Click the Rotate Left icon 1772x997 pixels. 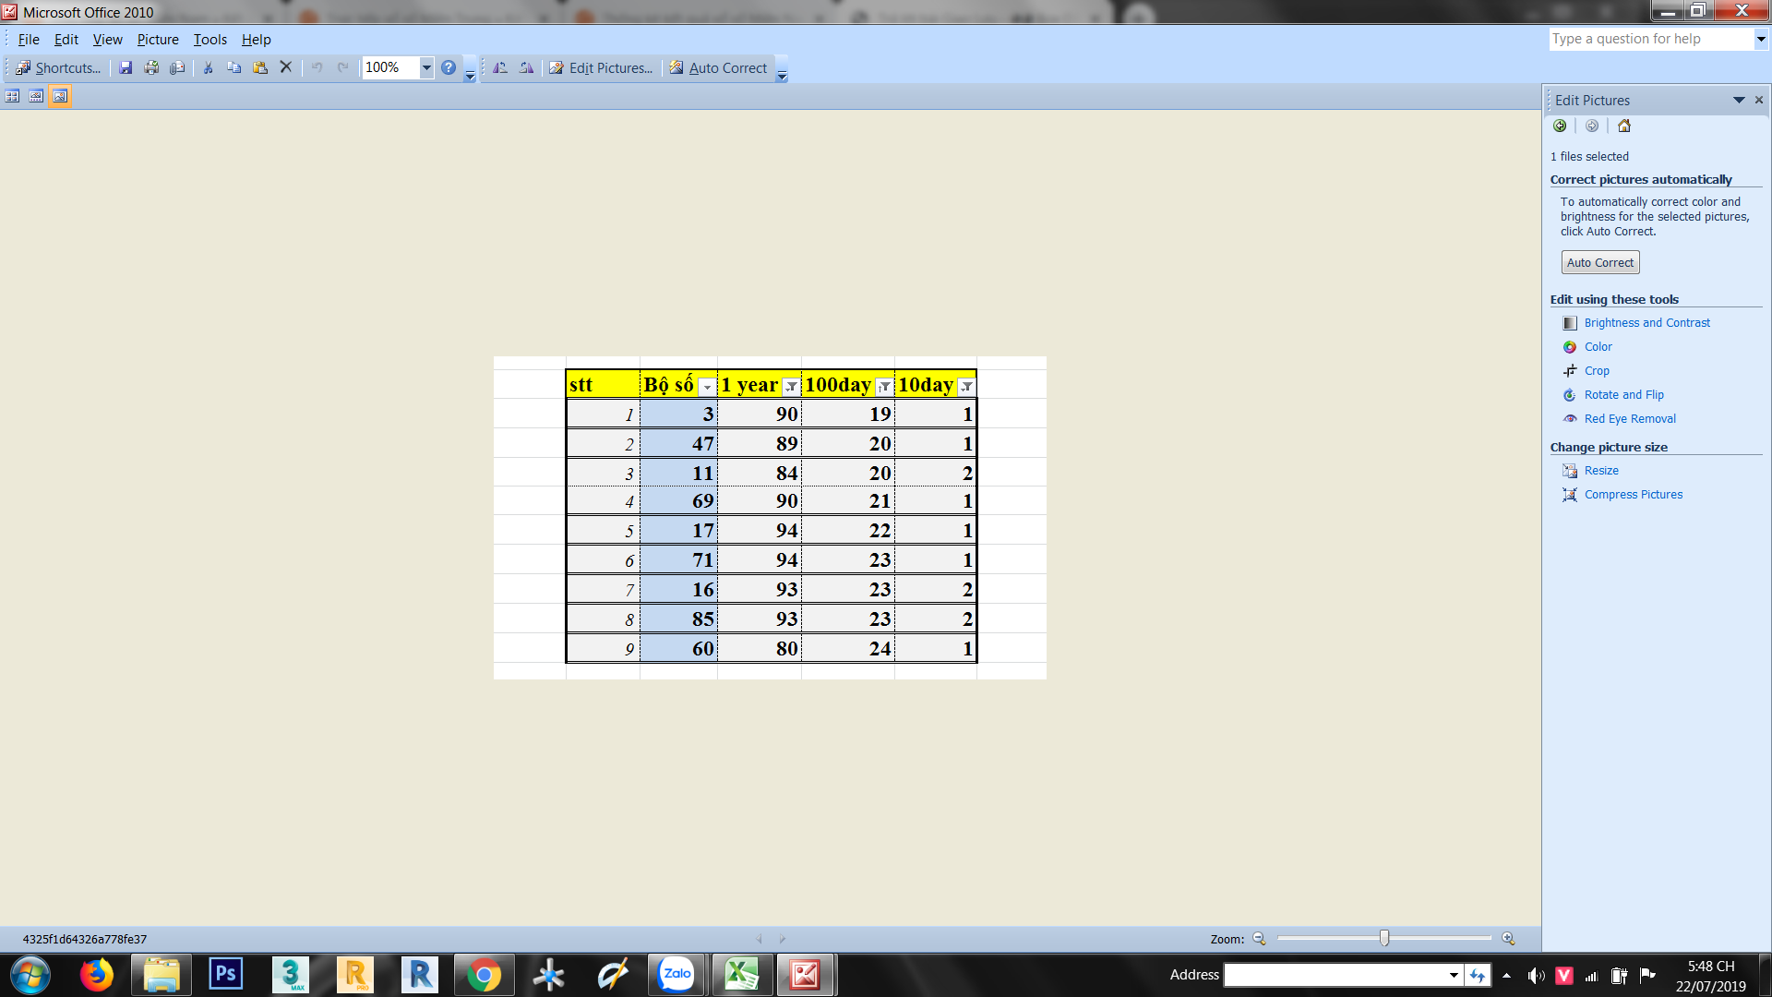500,67
